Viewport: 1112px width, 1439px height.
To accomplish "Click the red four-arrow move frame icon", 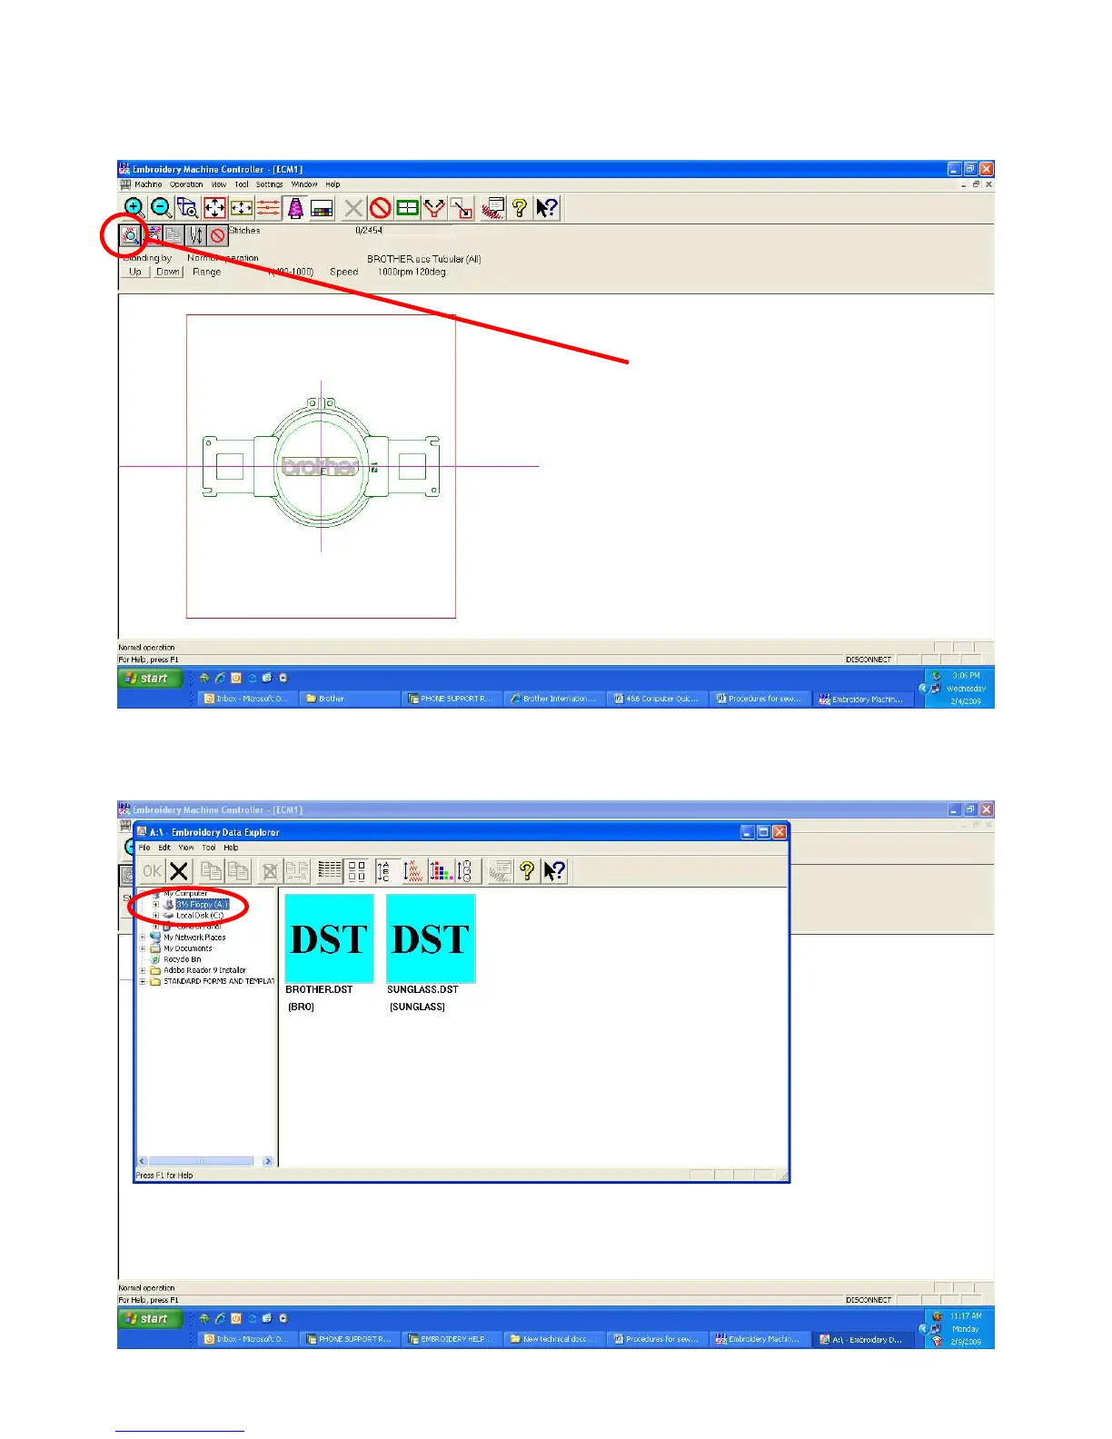I will click(x=214, y=208).
